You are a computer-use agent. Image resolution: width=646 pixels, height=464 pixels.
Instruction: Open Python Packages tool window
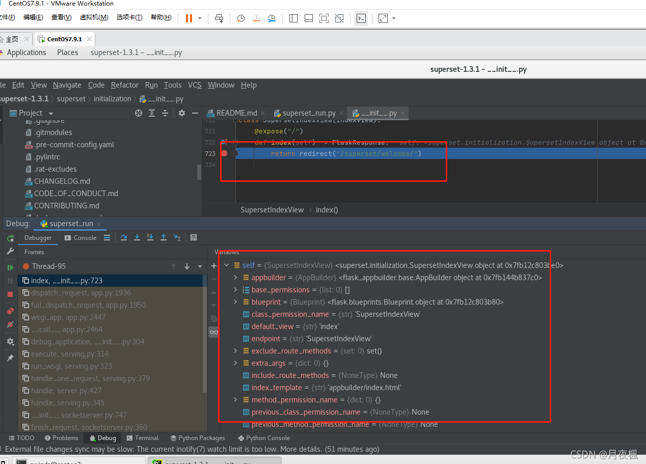pyautogui.click(x=198, y=438)
